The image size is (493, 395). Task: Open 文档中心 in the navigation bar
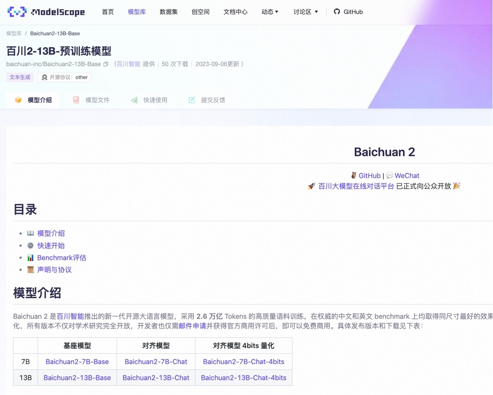[235, 12]
